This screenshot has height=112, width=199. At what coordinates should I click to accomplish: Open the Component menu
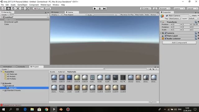pos(34,5)
